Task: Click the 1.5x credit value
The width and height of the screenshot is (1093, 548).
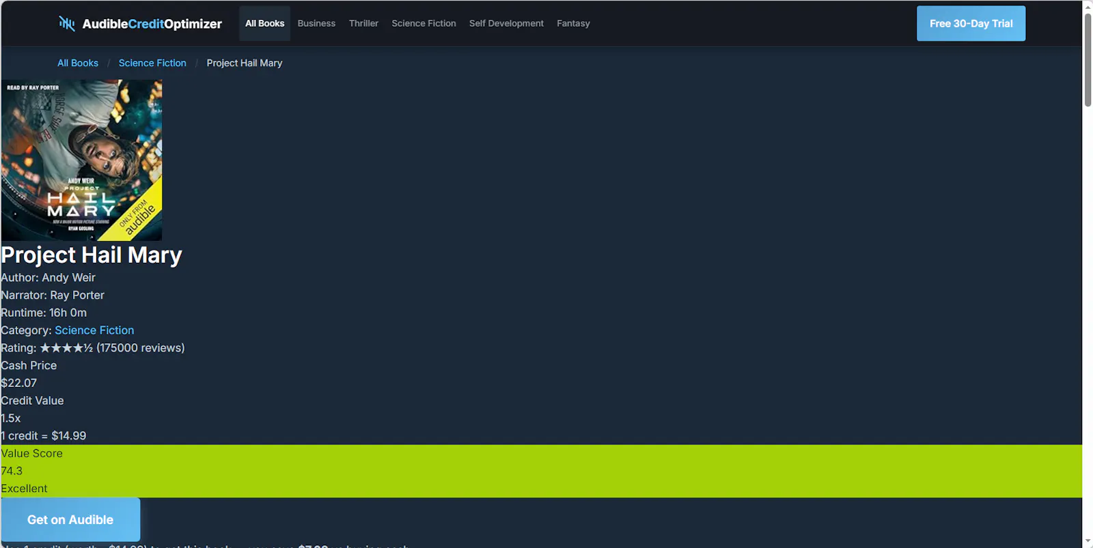Action: click(11, 418)
